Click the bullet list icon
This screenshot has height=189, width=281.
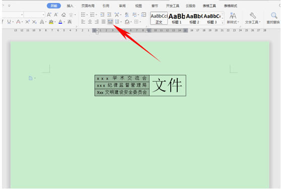(83, 15)
